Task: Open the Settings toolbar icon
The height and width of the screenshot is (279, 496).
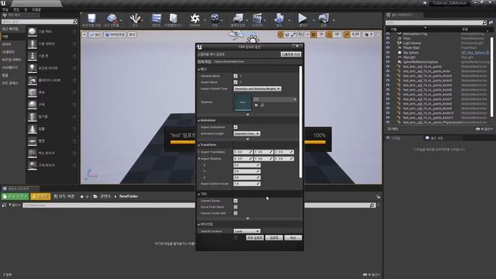Action: [215, 19]
